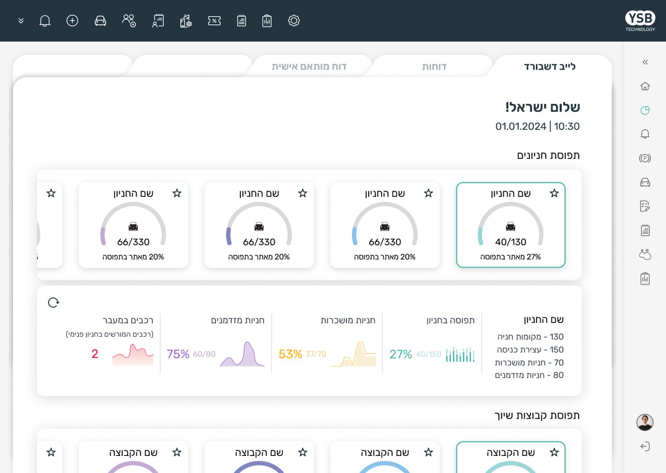Open notifications bell in top toolbar
This screenshot has height=473, width=666.
pos(45,21)
